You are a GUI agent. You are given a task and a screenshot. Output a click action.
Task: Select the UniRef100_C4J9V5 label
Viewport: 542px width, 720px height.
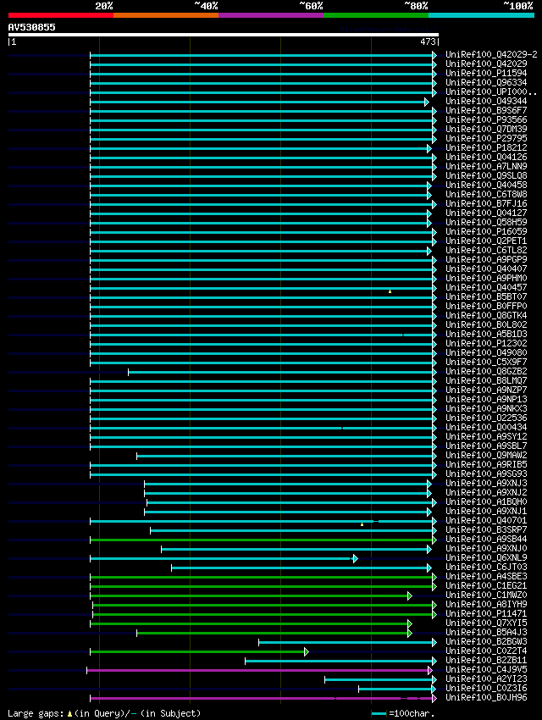pyautogui.click(x=486, y=669)
